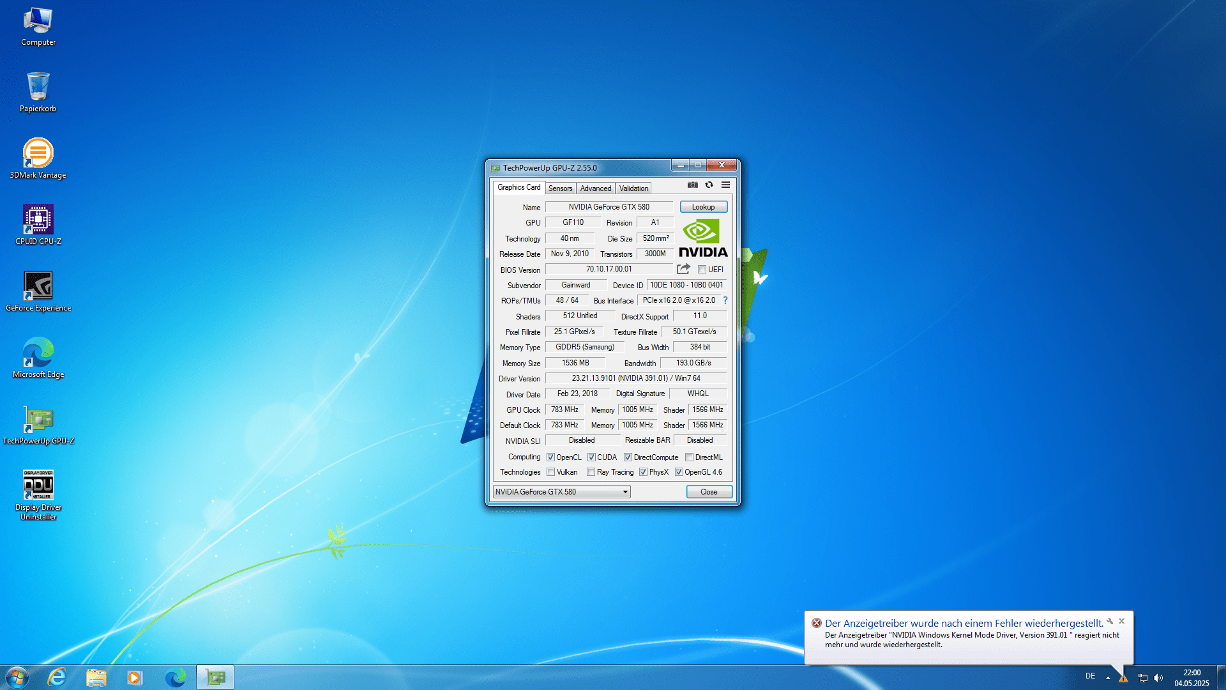Screen dimensions: 1226x690
Task: Click the refresh icon in GPU-Z
Action: click(x=709, y=185)
